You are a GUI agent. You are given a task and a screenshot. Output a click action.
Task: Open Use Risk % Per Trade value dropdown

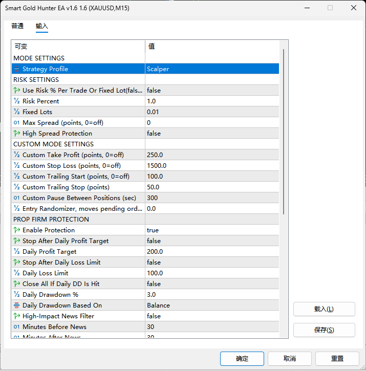(x=212, y=91)
